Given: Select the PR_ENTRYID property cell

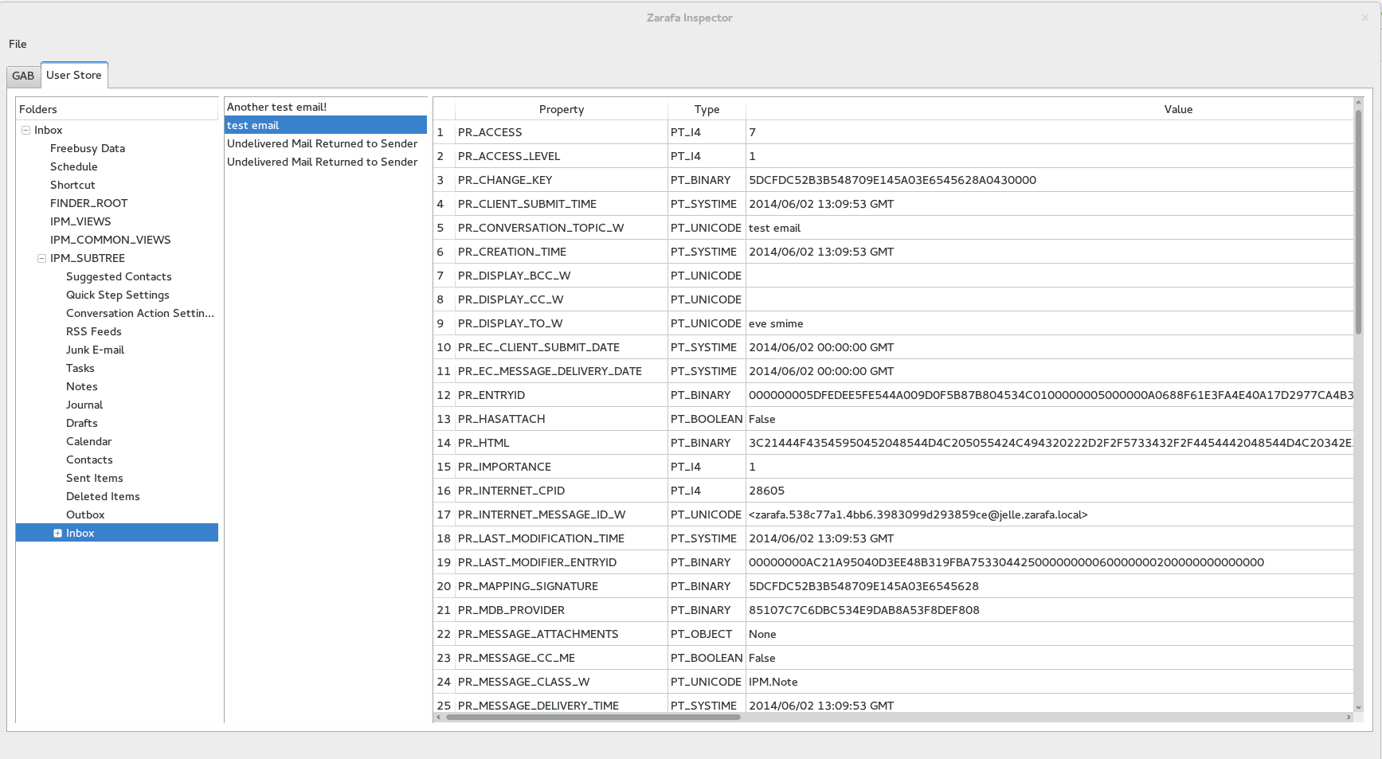Looking at the screenshot, I should [x=562, y=395].
